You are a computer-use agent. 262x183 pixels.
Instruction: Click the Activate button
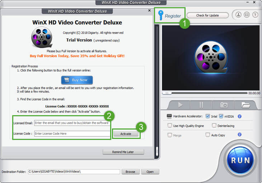[x=126, y=134]
